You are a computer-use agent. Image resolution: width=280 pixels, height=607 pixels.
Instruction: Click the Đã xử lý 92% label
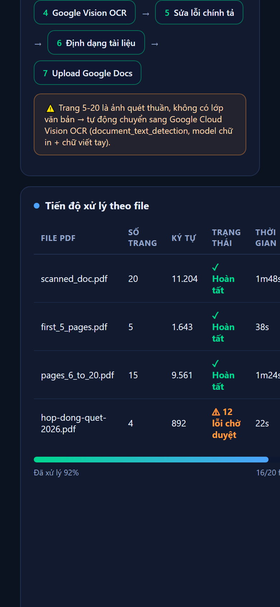56,473
